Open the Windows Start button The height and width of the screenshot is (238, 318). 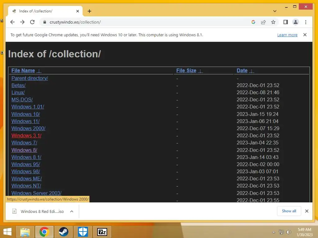[7, 232]
